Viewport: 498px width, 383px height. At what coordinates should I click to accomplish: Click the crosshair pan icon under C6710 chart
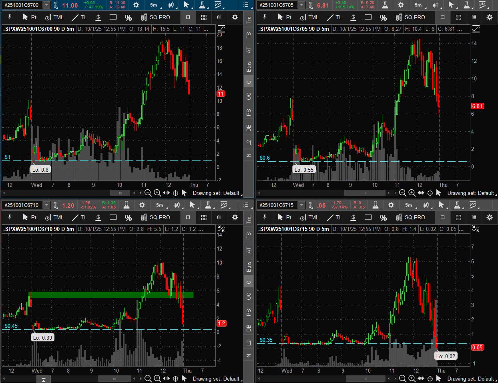[175, 379]
